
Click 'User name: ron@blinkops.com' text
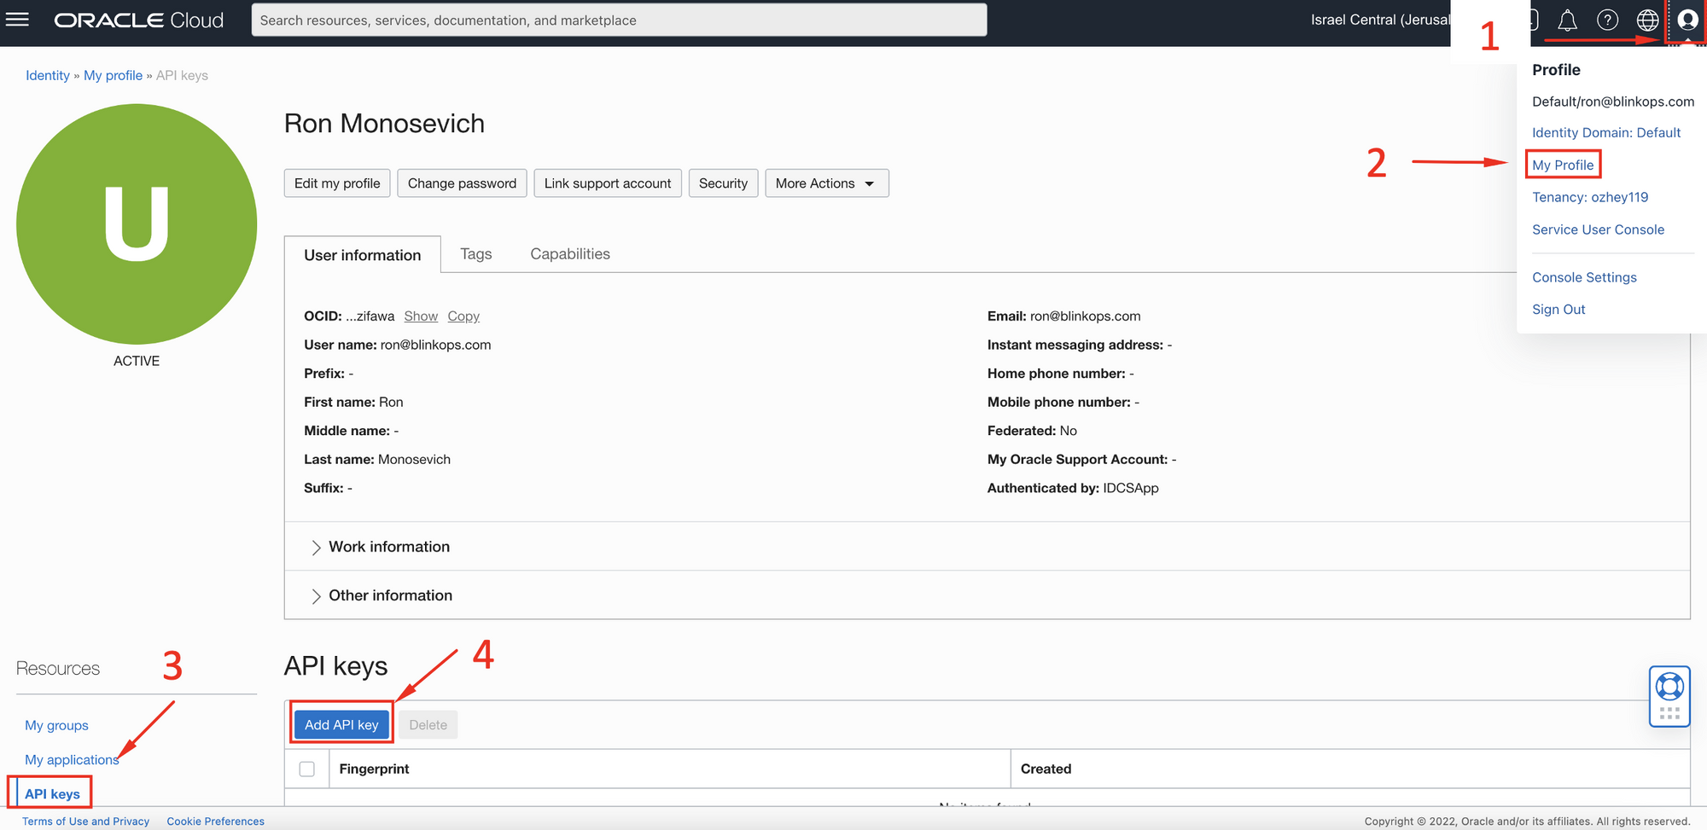pyautogui.click(x=397, y=345)
